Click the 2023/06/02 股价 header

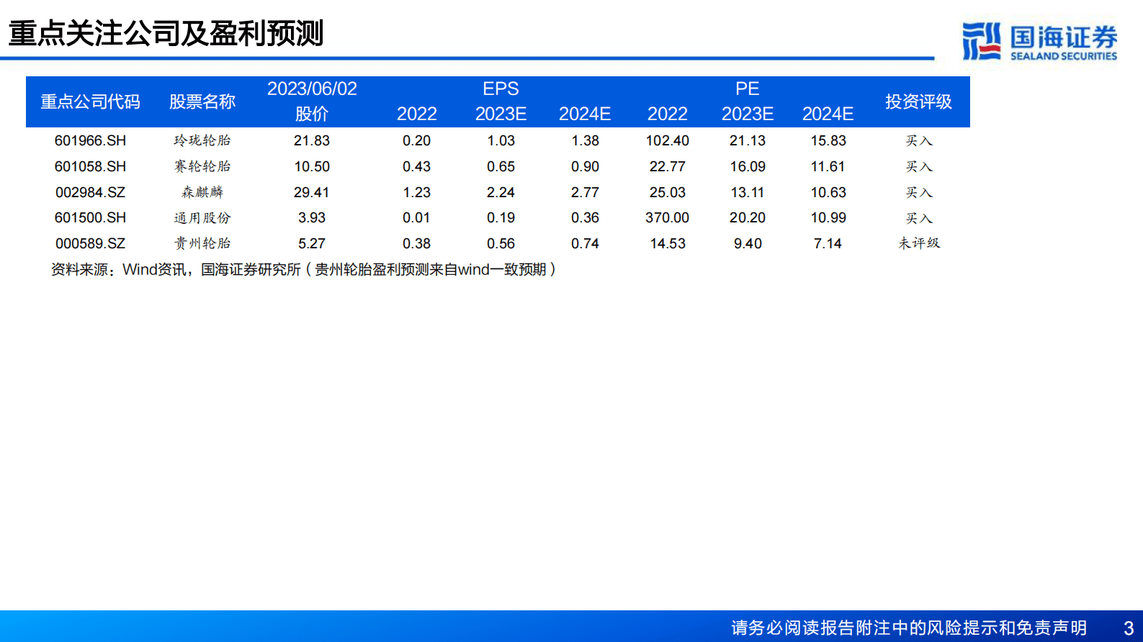click(312, 101)
